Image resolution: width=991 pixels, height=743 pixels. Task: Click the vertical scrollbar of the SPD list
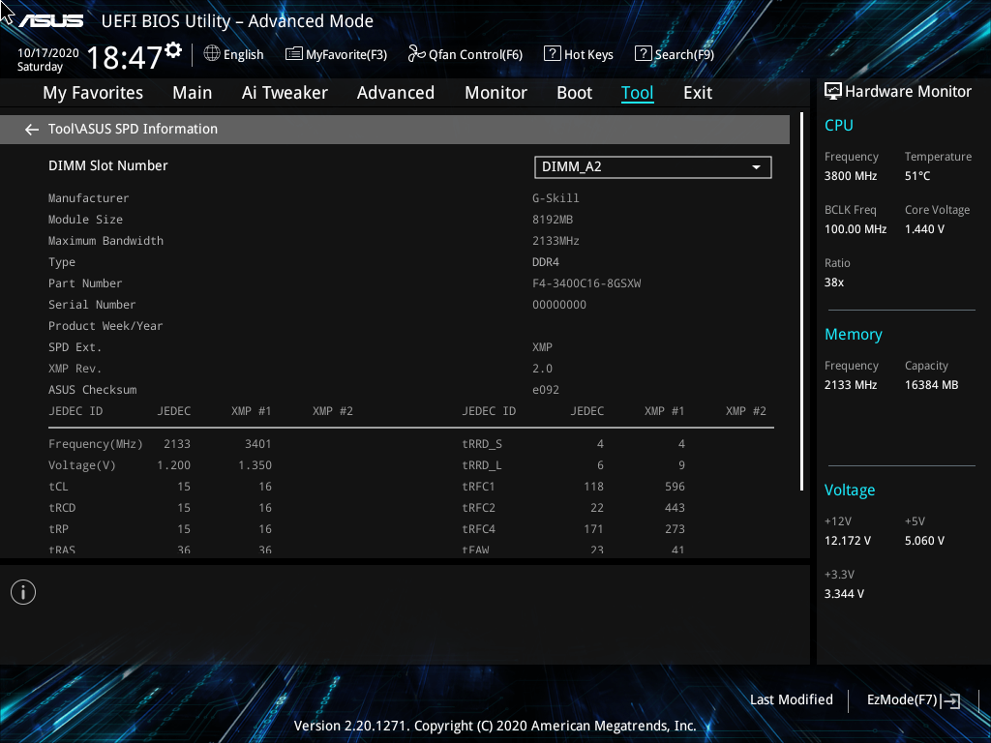click(x=801, y=302)
